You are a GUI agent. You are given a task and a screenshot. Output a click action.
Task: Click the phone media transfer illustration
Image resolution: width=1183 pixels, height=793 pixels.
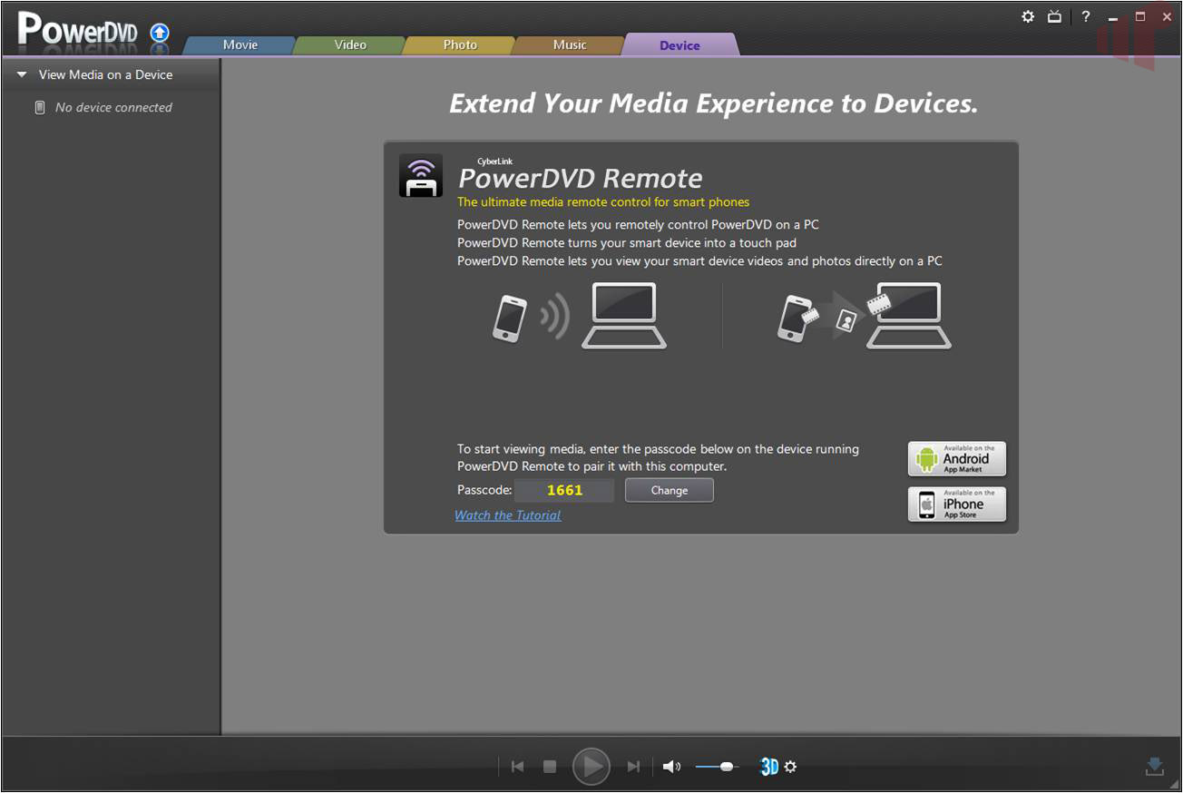(x=865, y=315)
